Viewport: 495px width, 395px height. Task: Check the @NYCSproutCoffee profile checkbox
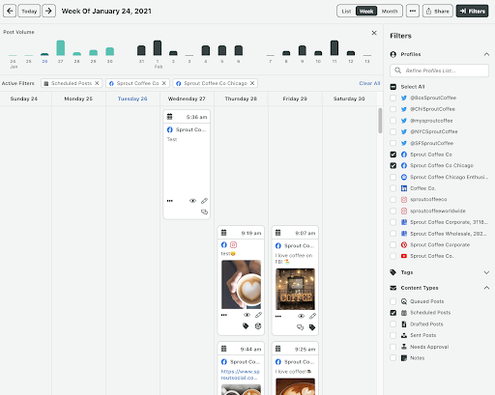(x=393, y=131)
